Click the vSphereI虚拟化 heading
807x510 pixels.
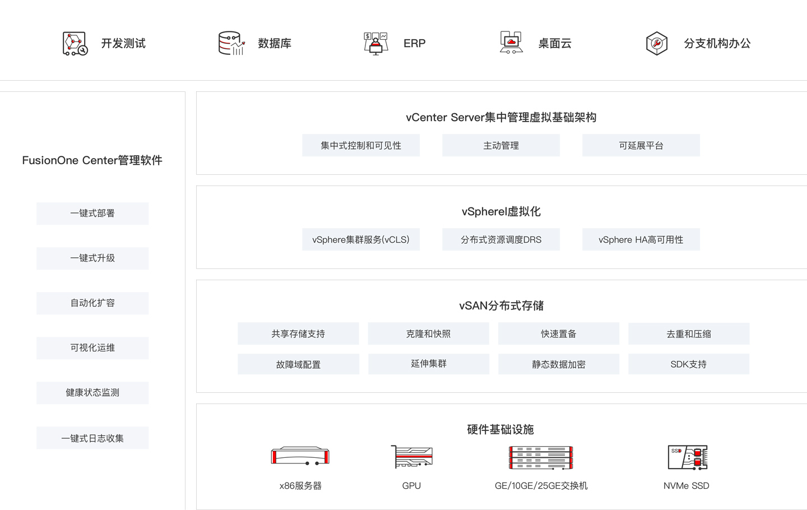(x=501, y=211)
